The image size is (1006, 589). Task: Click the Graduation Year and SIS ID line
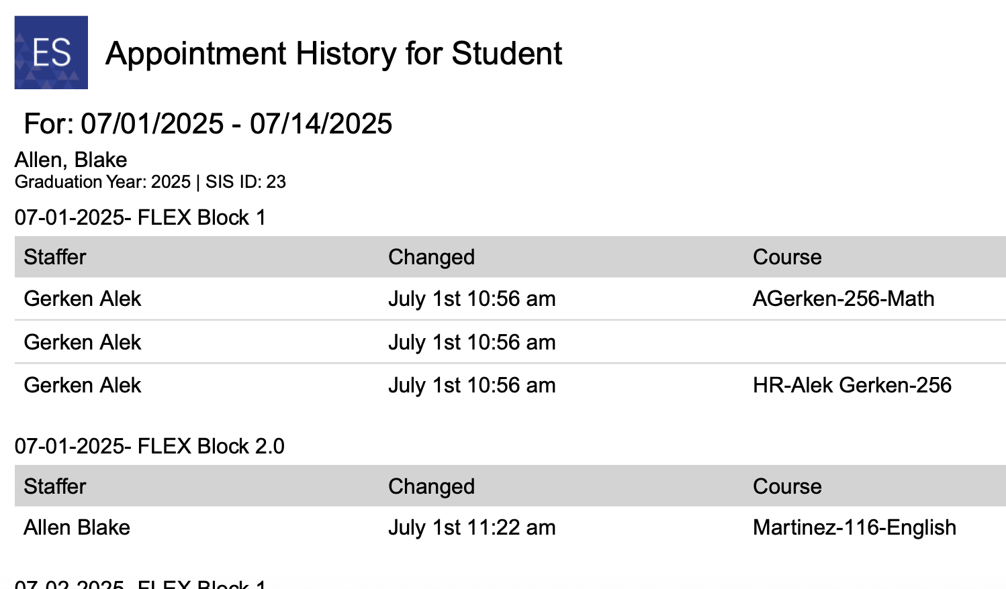[150, 182]
